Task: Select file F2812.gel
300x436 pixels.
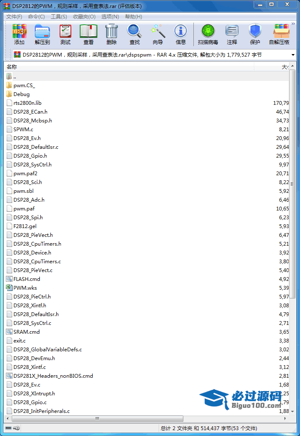Action: (25, 226)
